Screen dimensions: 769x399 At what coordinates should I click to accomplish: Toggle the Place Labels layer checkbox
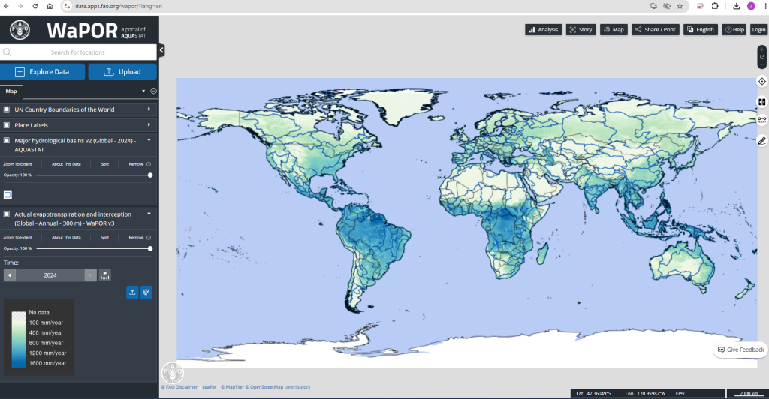pos(7,125)
